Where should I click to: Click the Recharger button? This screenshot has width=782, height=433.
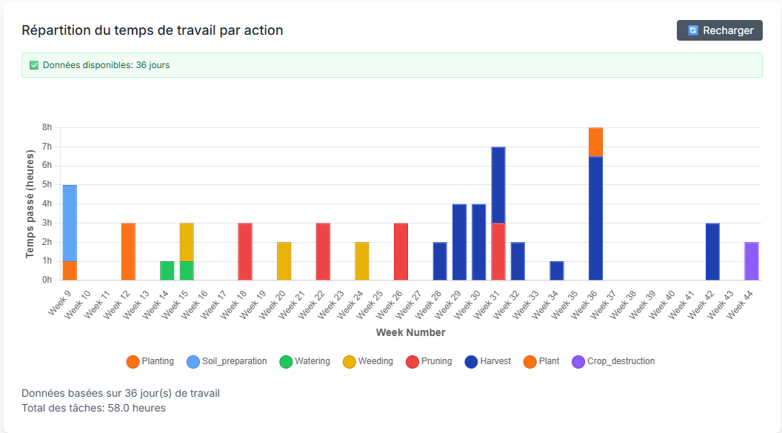pos(720,30)
